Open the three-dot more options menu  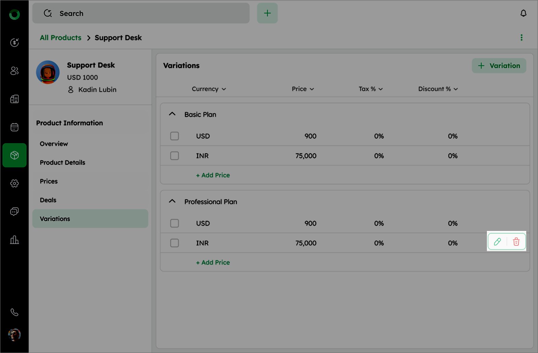pos(522,38)
